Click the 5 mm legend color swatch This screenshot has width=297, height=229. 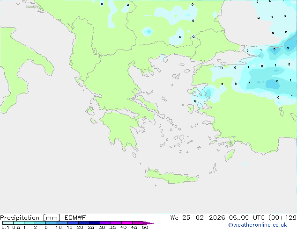pos(51,223)
